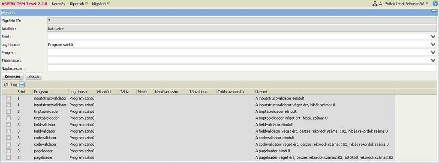Click the Keresés search button

coord(13,76)
